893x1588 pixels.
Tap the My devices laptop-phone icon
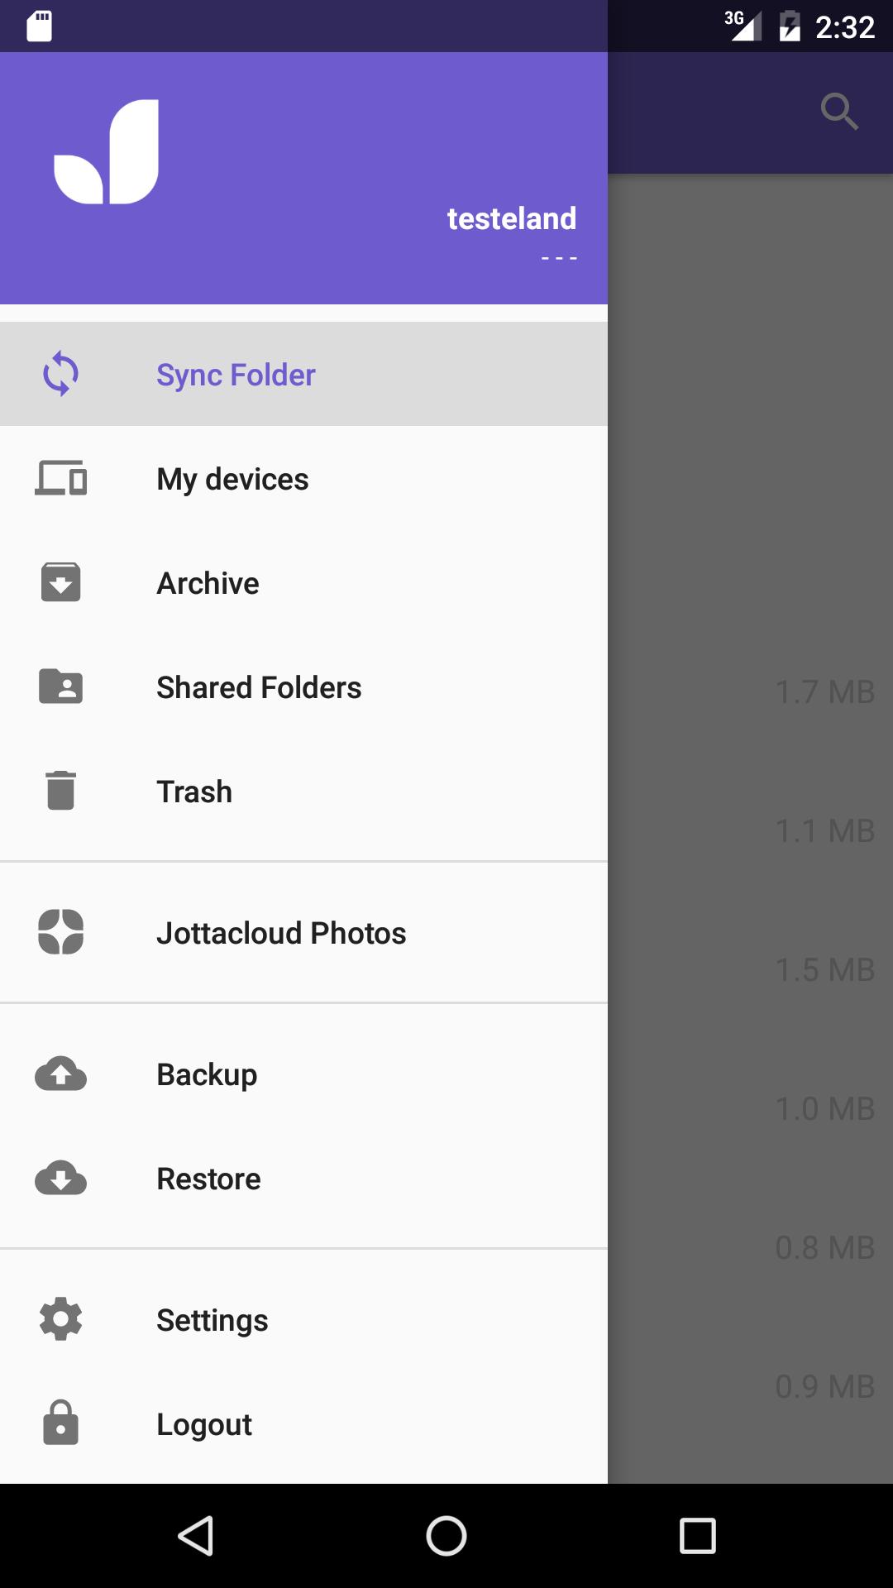click(x=60, y=478)
